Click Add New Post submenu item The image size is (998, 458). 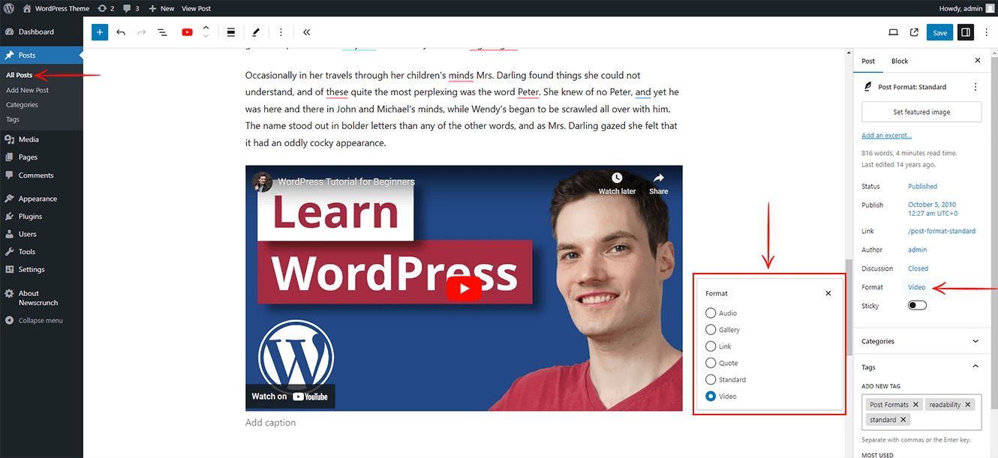(x=27, y=90)
